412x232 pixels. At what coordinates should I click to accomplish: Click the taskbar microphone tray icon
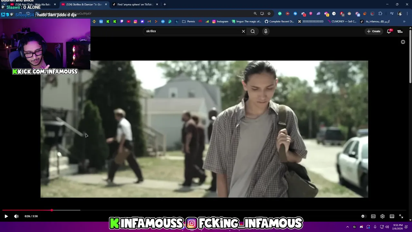point(375,227)
